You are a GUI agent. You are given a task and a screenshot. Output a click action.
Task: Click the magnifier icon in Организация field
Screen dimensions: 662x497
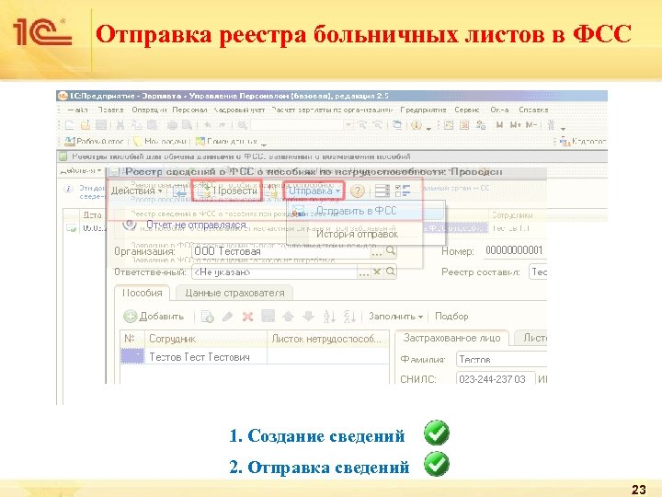point(391,251)
